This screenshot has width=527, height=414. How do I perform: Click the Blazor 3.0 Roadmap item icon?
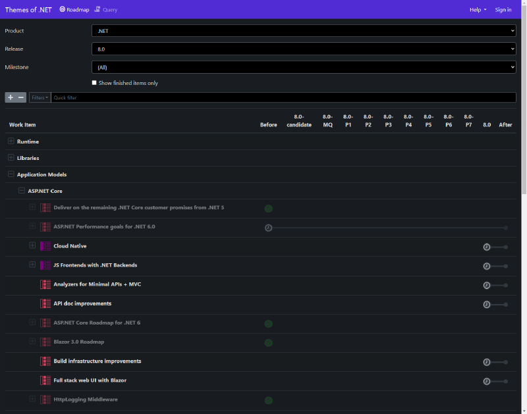click(45, 342)
